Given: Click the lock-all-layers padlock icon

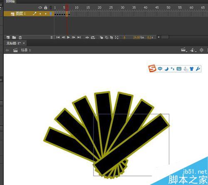Looking at the screenshot, I should point(46,7).
